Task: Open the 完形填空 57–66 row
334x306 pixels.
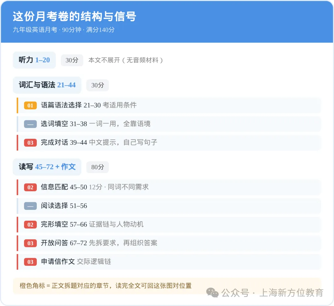Action: click(169, 225)
